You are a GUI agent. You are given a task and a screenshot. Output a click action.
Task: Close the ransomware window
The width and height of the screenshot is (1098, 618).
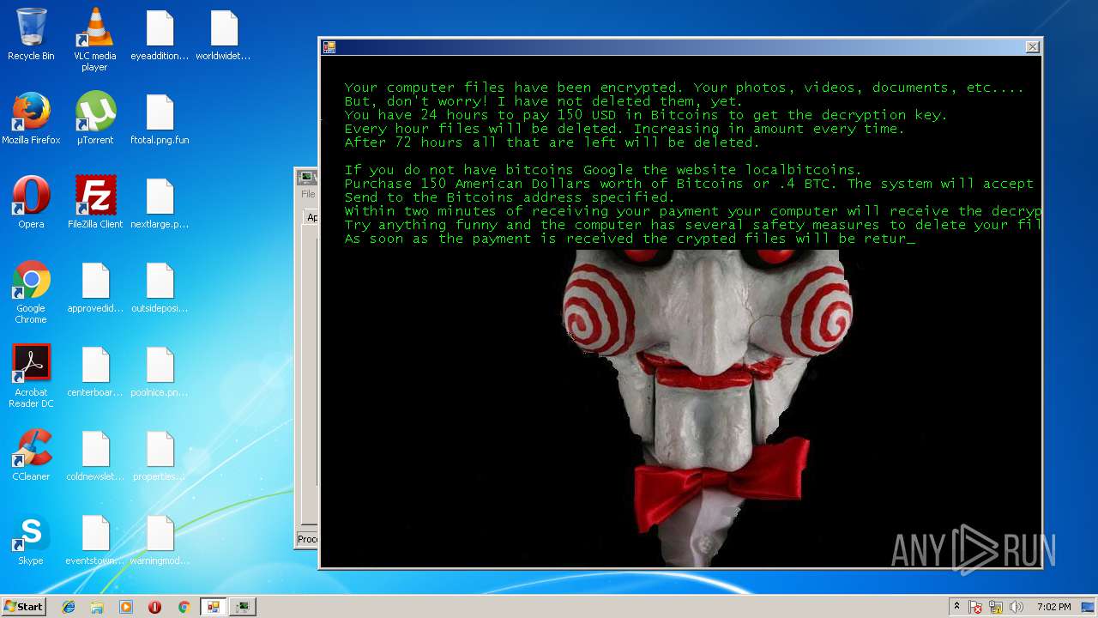tap(1033, 47)
